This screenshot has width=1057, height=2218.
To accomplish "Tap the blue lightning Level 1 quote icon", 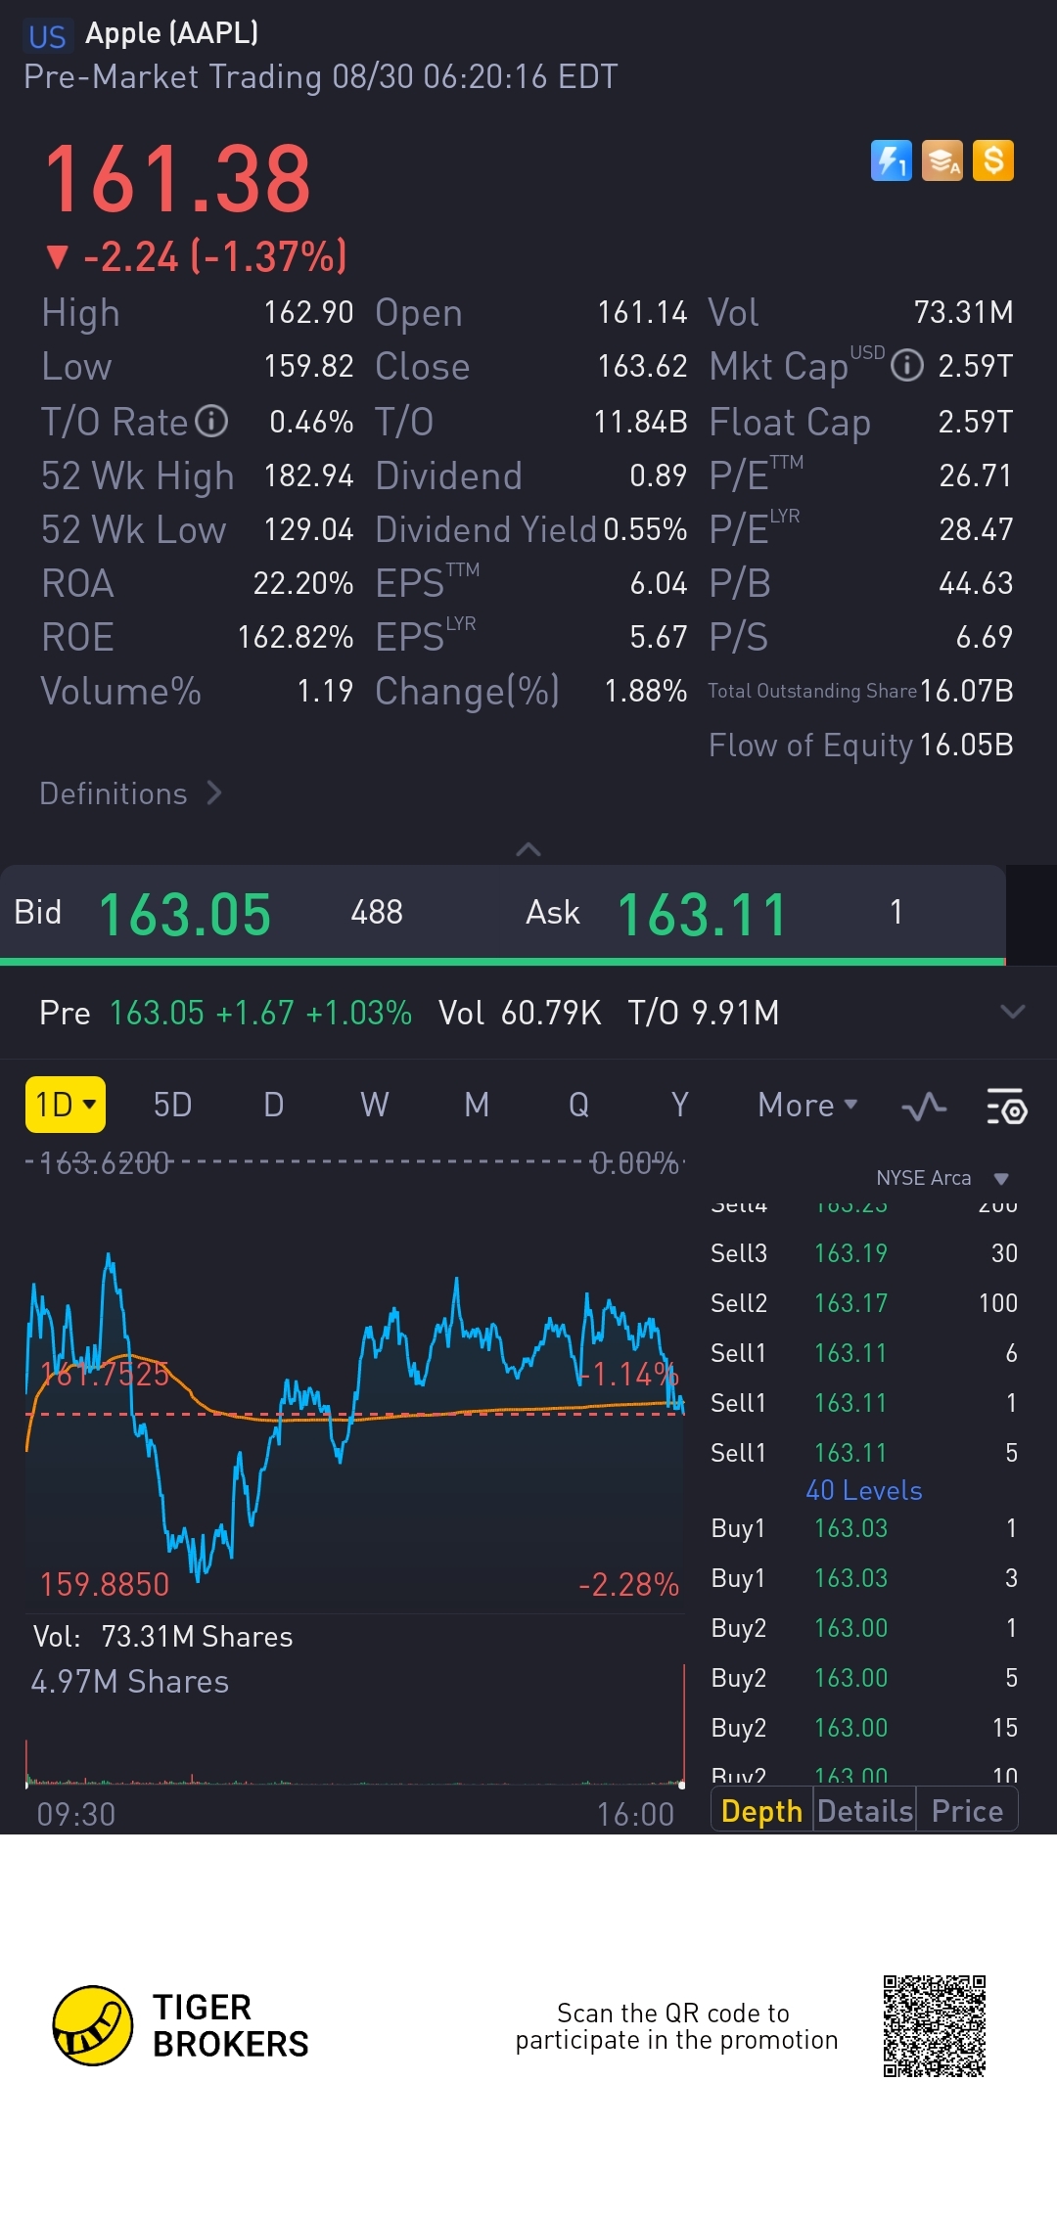I will pyautogui.click(x=891, y=160).
